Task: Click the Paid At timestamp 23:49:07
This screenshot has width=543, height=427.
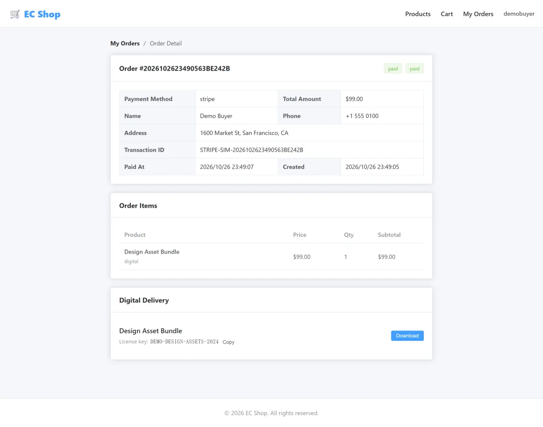Action: (227, 167)
